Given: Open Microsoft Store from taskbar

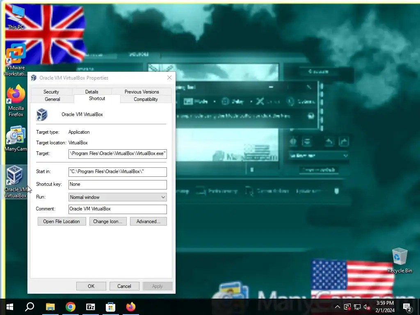Looking at the screenshot, I should [x=111, y=307].
